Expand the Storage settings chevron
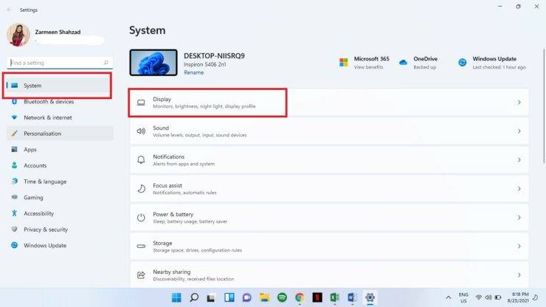Viewport: 546px width, 307px height. [519, 246]
